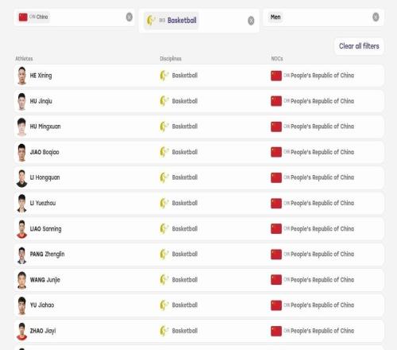Viewport: 397px width, 350px height.
Task: Remove the China country filter
Action: point(129,17)
